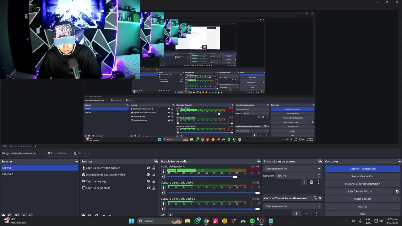Float the Vertical Transiciones de escena dock

315,198
